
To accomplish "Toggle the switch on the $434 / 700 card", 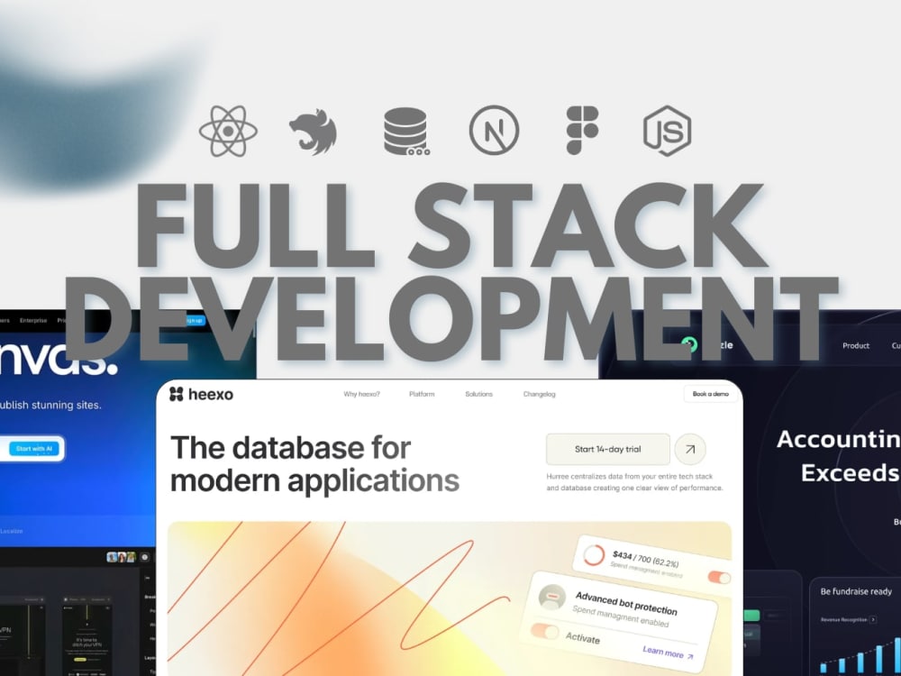I will pos(718,578).
